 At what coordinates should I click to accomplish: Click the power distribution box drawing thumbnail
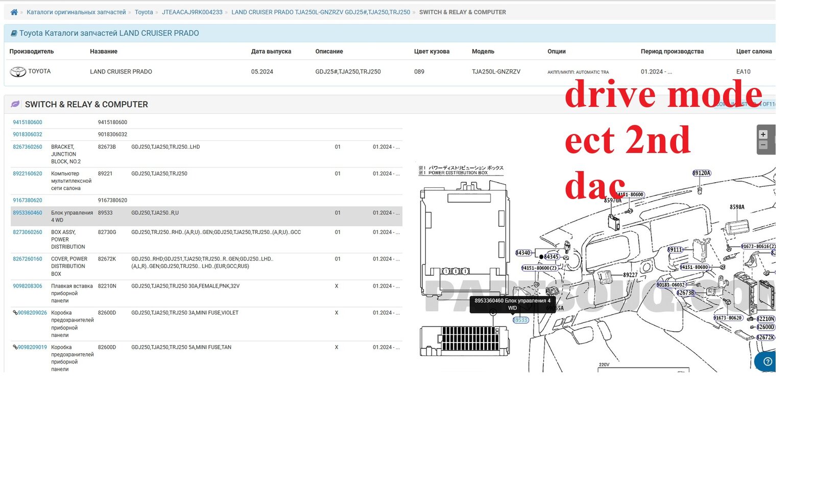click(x=464, y=240)
